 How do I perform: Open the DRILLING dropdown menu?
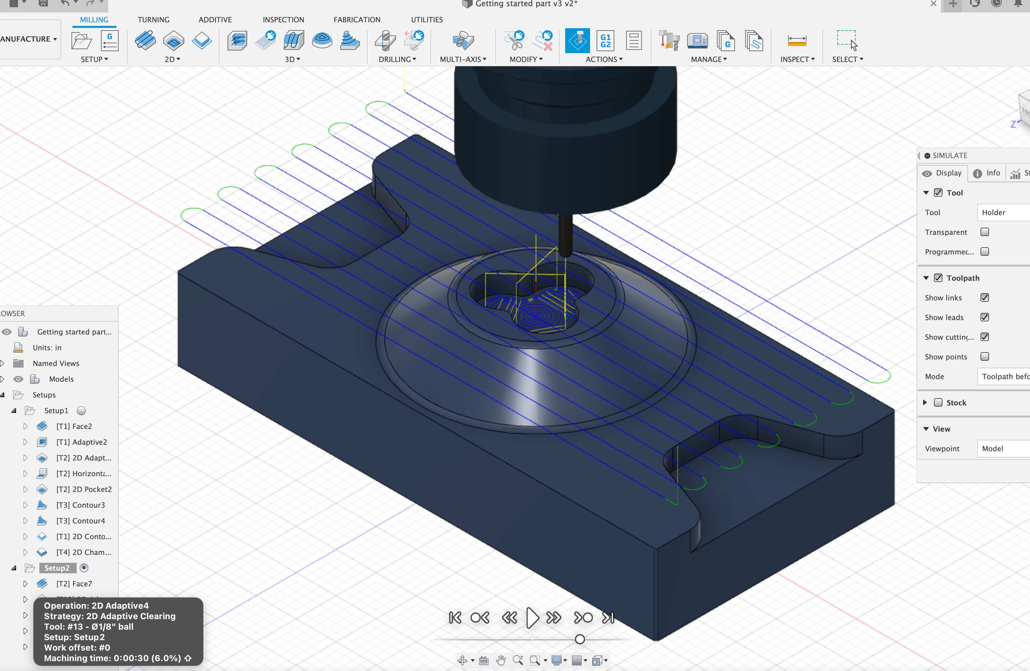(x=397, y=59)
